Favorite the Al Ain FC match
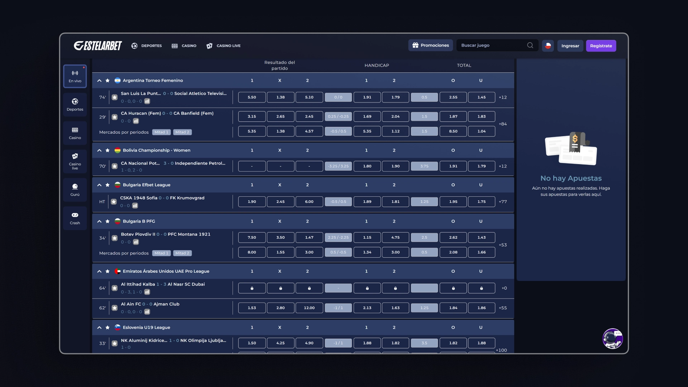 tap(115, 308)
